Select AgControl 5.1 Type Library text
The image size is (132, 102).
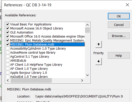click(x=29, y=56)
